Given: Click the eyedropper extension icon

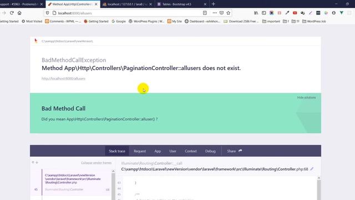Looking at the screenshot, I should tap(287, 13).
